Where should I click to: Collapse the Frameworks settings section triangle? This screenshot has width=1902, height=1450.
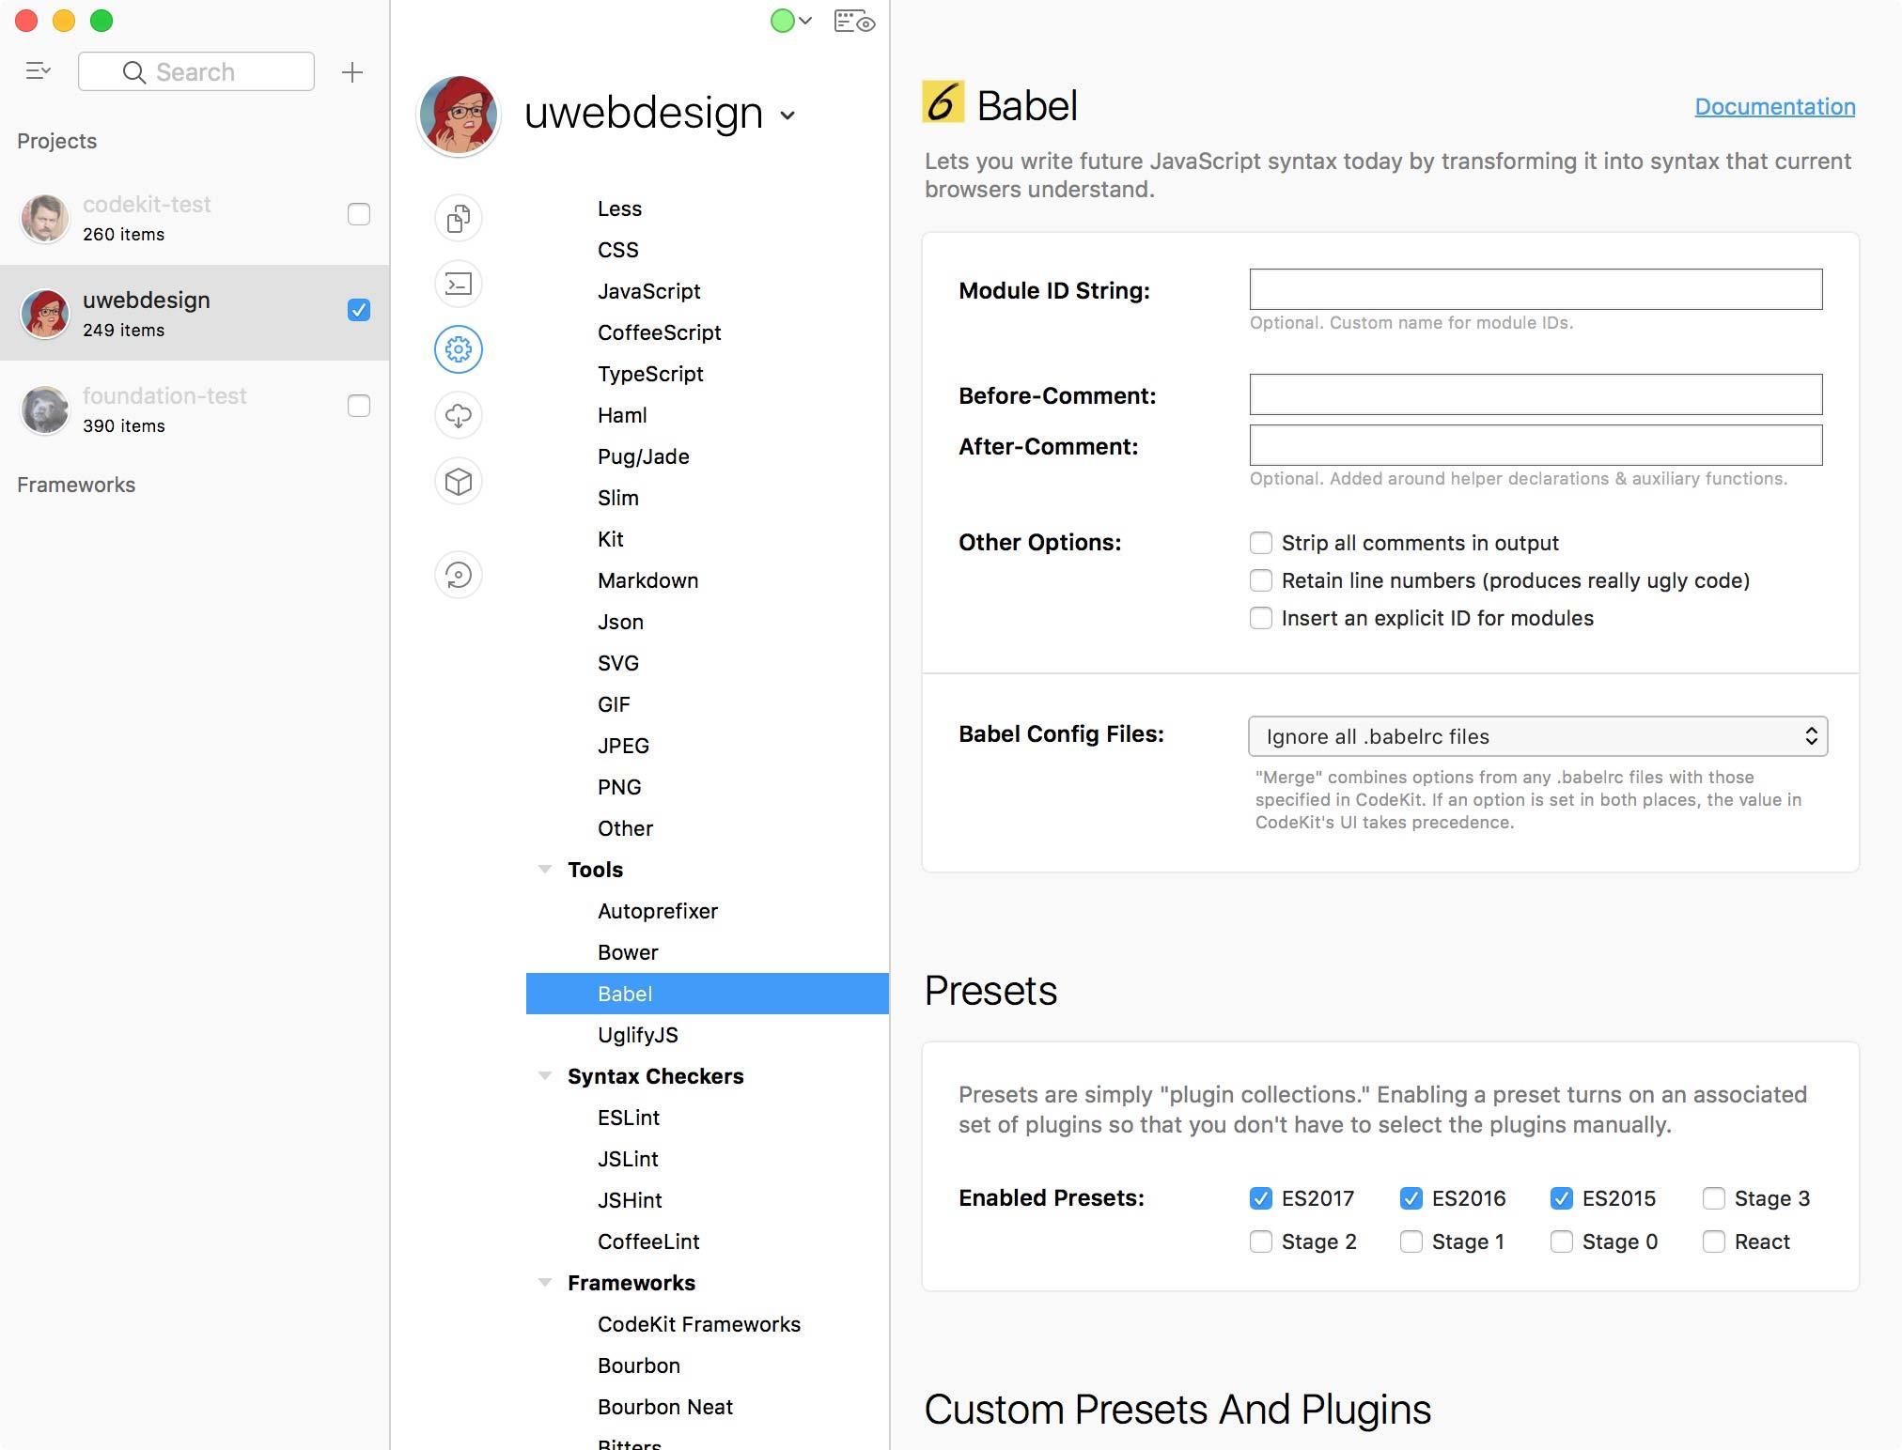pos(544,1283)
